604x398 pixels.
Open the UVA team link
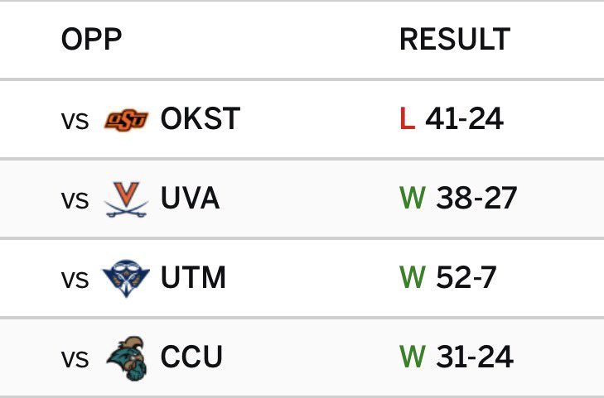point(191,199)
